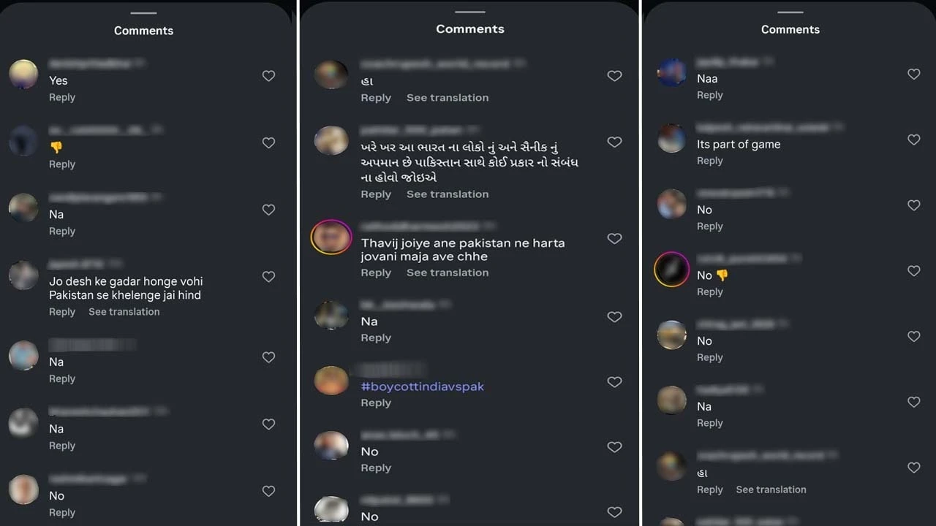See translation of "Thavij joiye" comment

pyautogui.click(x=448, y=272)
